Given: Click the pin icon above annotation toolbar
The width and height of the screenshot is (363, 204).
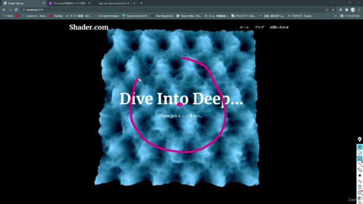Looking at the screenshot, I should pyautogui.click(x=360, y=139).
